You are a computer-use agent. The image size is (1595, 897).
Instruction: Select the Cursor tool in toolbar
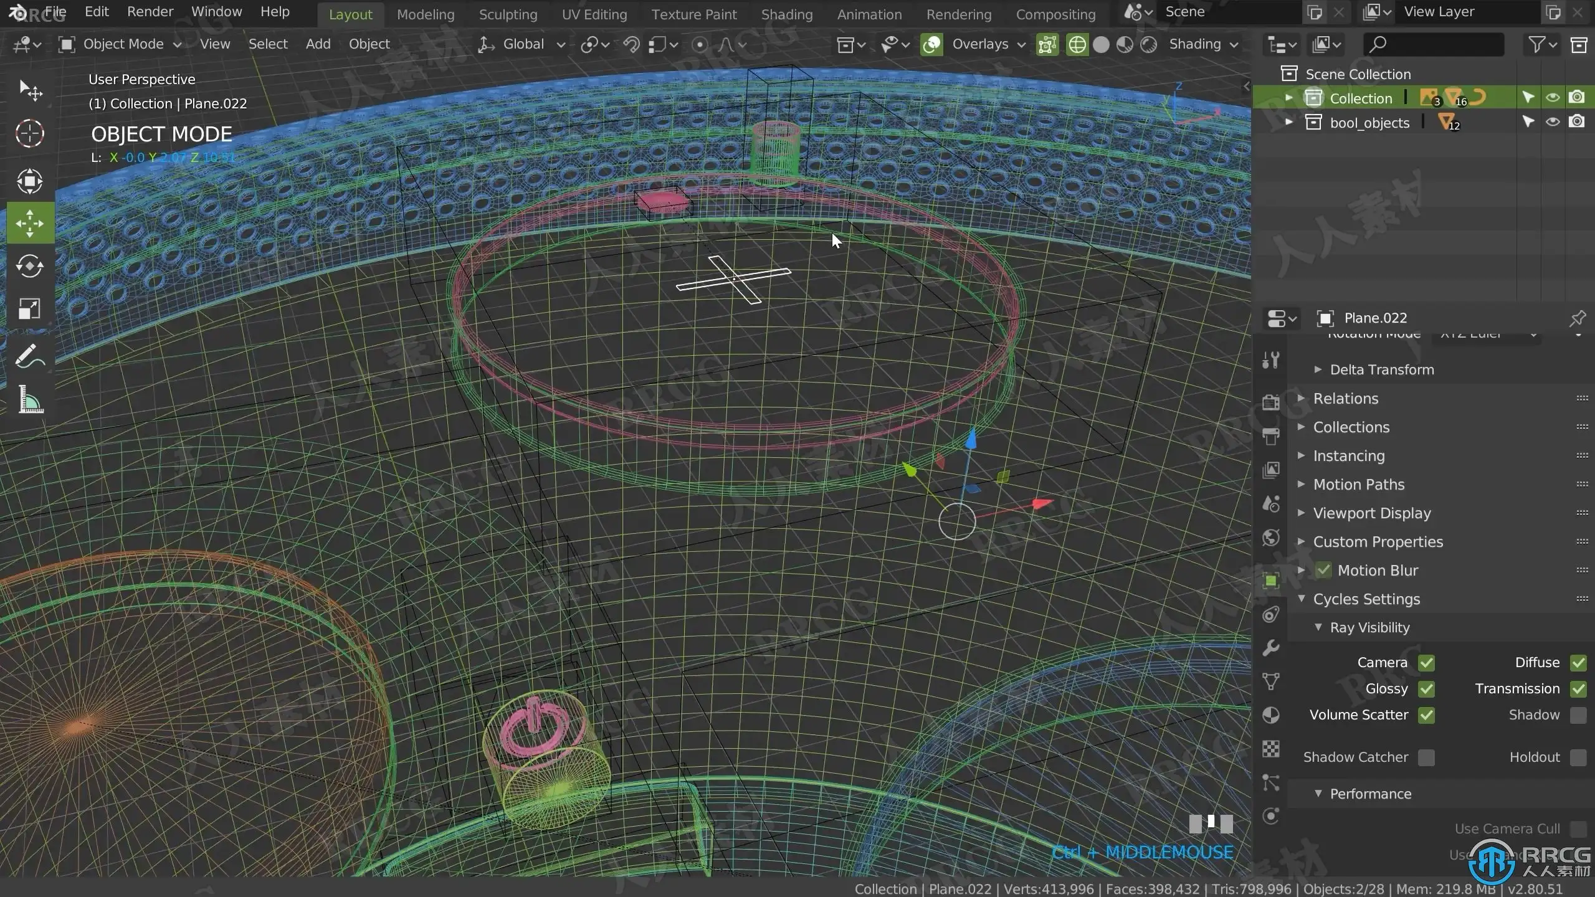click(x=29, y=133)
